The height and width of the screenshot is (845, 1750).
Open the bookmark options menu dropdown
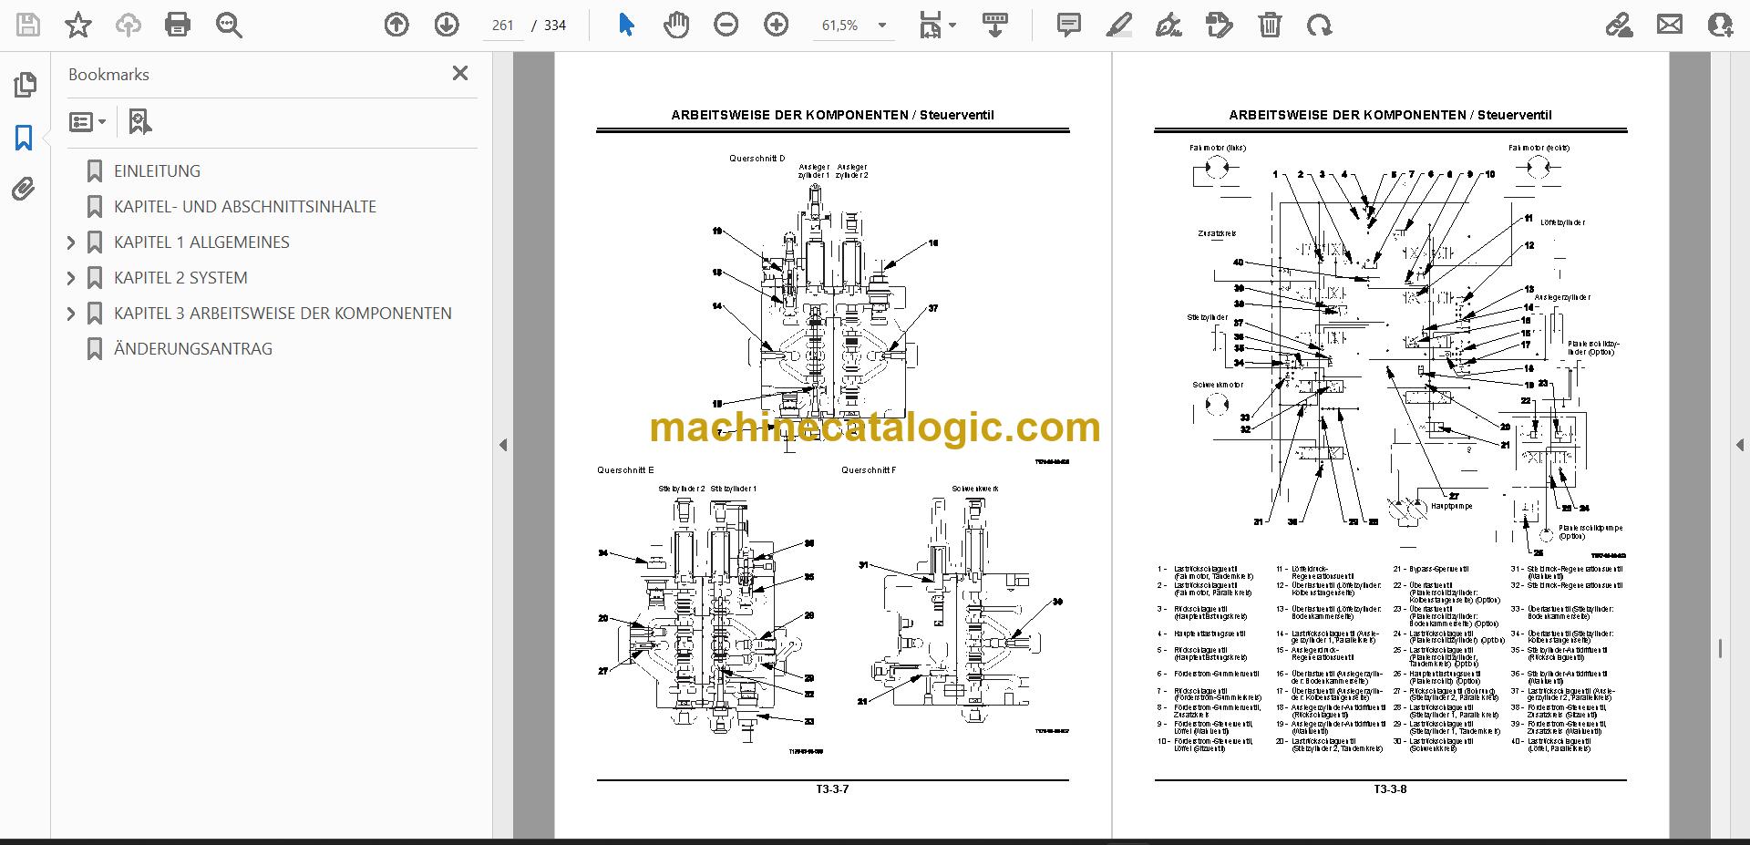87,121
